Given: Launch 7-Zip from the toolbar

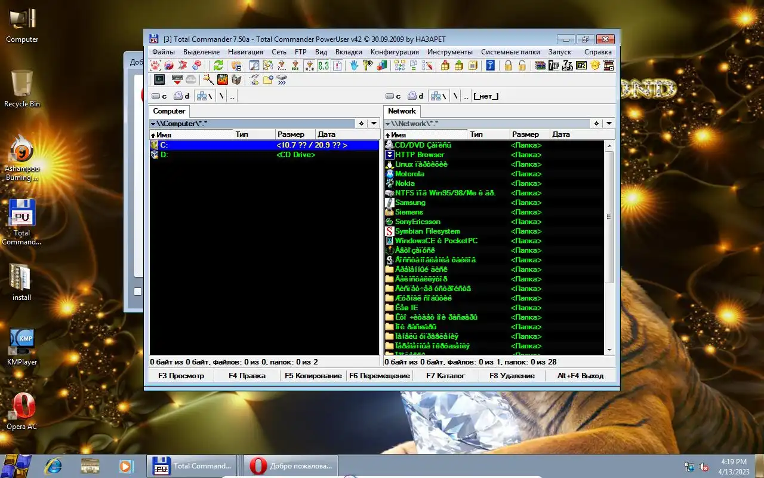Looking at the screenshot, I should pos(554,65).
